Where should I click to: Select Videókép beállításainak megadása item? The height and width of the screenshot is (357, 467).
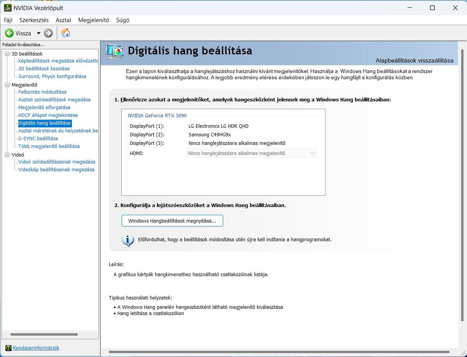pyautogui.click(x=56, y=170)
